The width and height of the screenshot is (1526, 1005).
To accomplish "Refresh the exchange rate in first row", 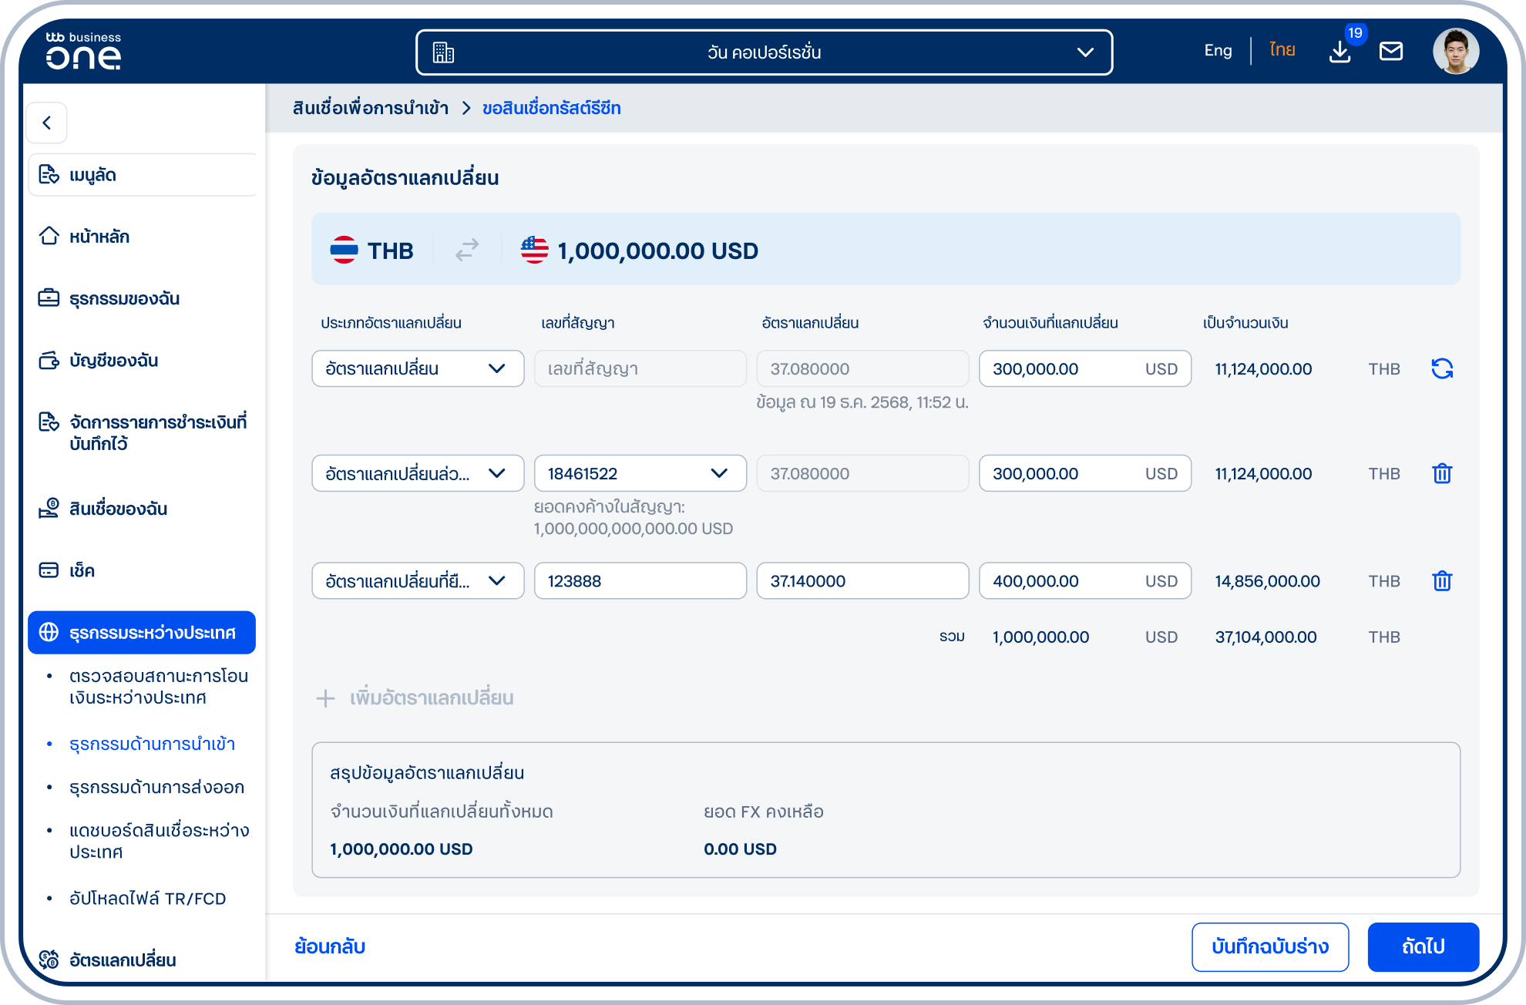I will (1442, 369).
